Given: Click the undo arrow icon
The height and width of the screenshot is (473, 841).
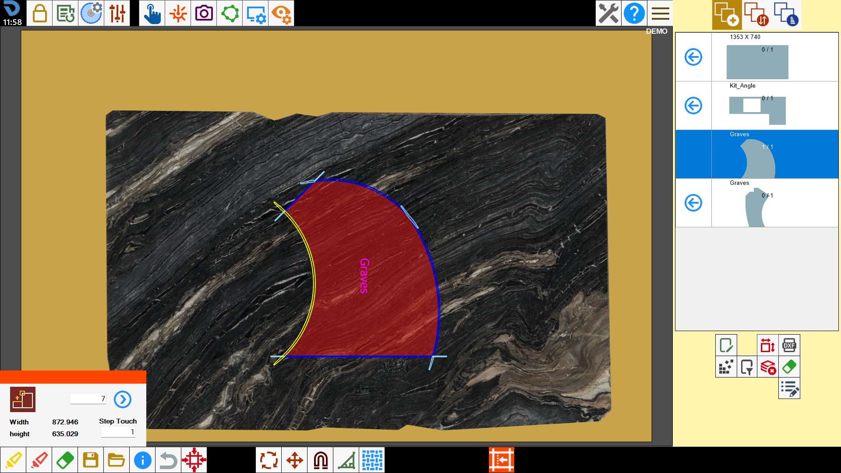Looking at the screenshot, I should (168, 460).
